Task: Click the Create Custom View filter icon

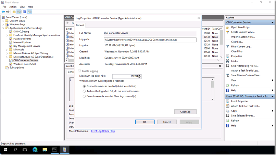Action: (x=228, y=32)
